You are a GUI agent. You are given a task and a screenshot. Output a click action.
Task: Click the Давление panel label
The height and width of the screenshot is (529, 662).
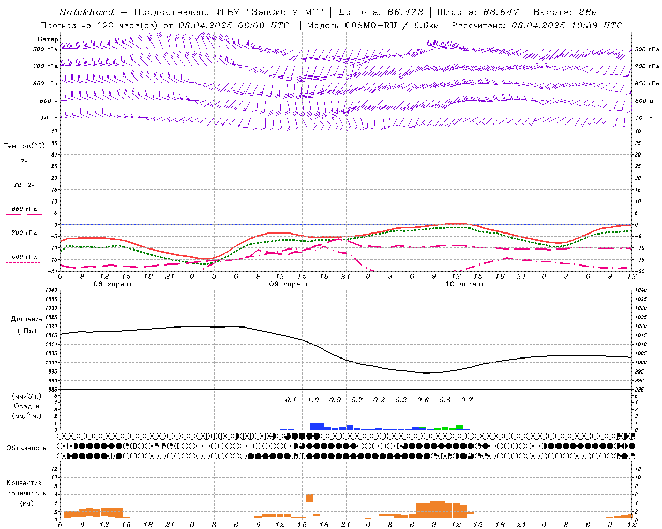pyautogui.click(x=27, y=319)
